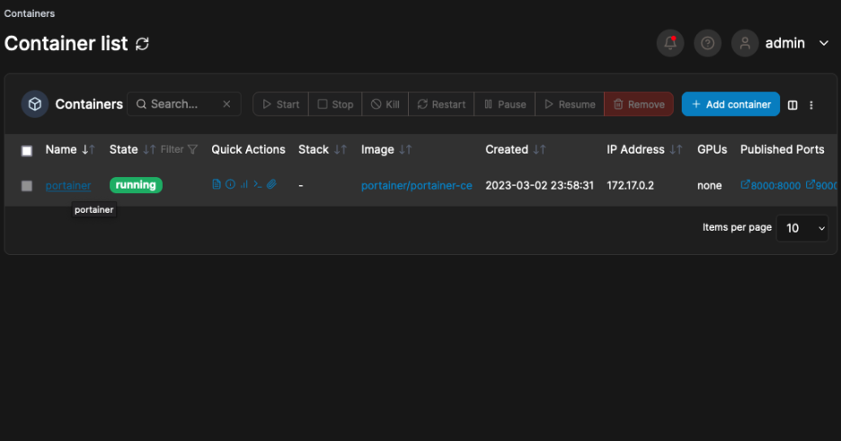This screenshot has width=841, height=441.
Task: Open portainer stats quick action icon
Action: (244, 184)
